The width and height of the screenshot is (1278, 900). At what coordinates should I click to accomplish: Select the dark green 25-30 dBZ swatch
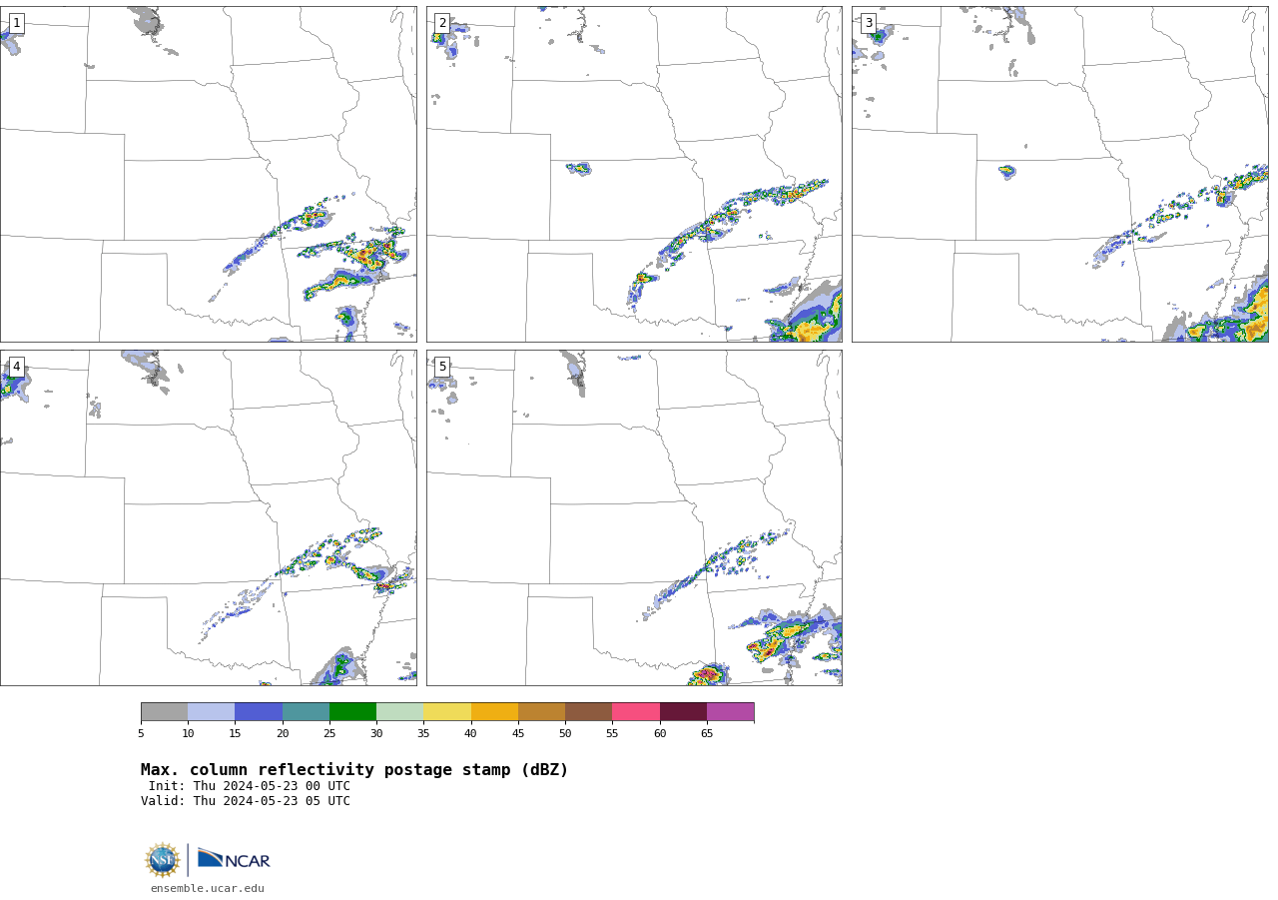[352, 712]
